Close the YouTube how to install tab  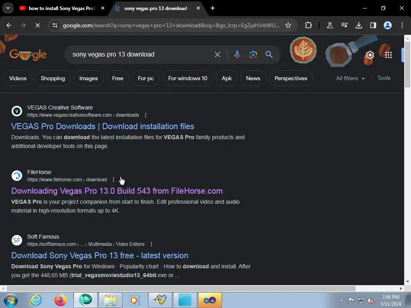[x=103, y=8]
